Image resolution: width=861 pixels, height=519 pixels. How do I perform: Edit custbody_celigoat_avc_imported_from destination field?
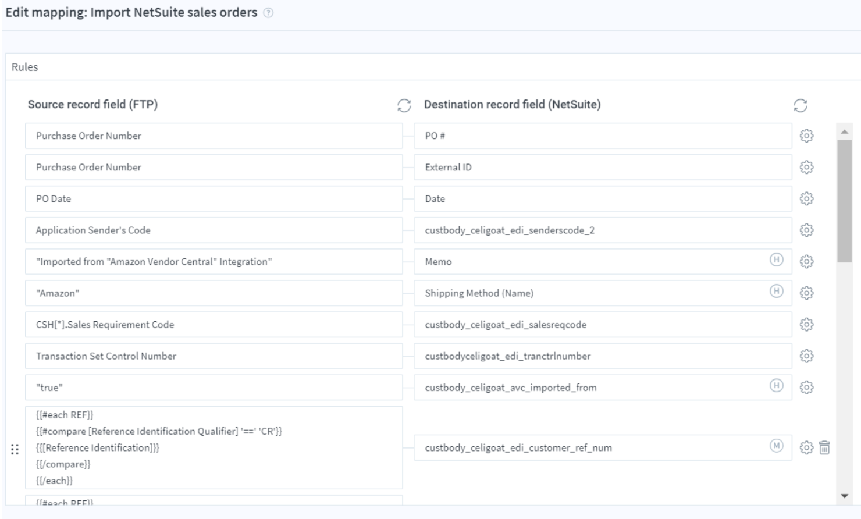[x=603, y=387]
